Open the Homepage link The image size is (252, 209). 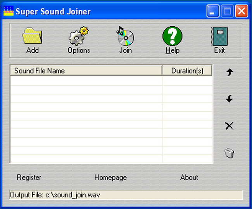point(110,178)
